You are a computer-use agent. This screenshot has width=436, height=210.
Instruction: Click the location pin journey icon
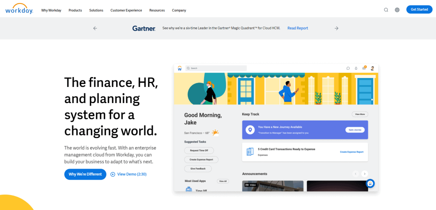point(250,129)
